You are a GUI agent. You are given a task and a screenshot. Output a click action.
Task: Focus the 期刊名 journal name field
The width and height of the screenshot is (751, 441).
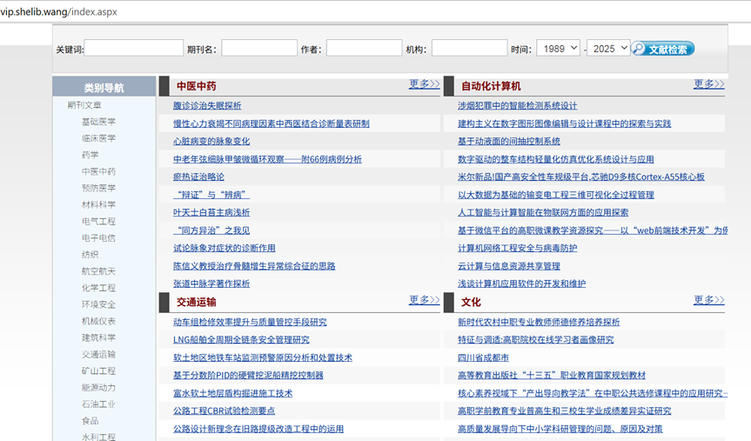tap(258, 49)
